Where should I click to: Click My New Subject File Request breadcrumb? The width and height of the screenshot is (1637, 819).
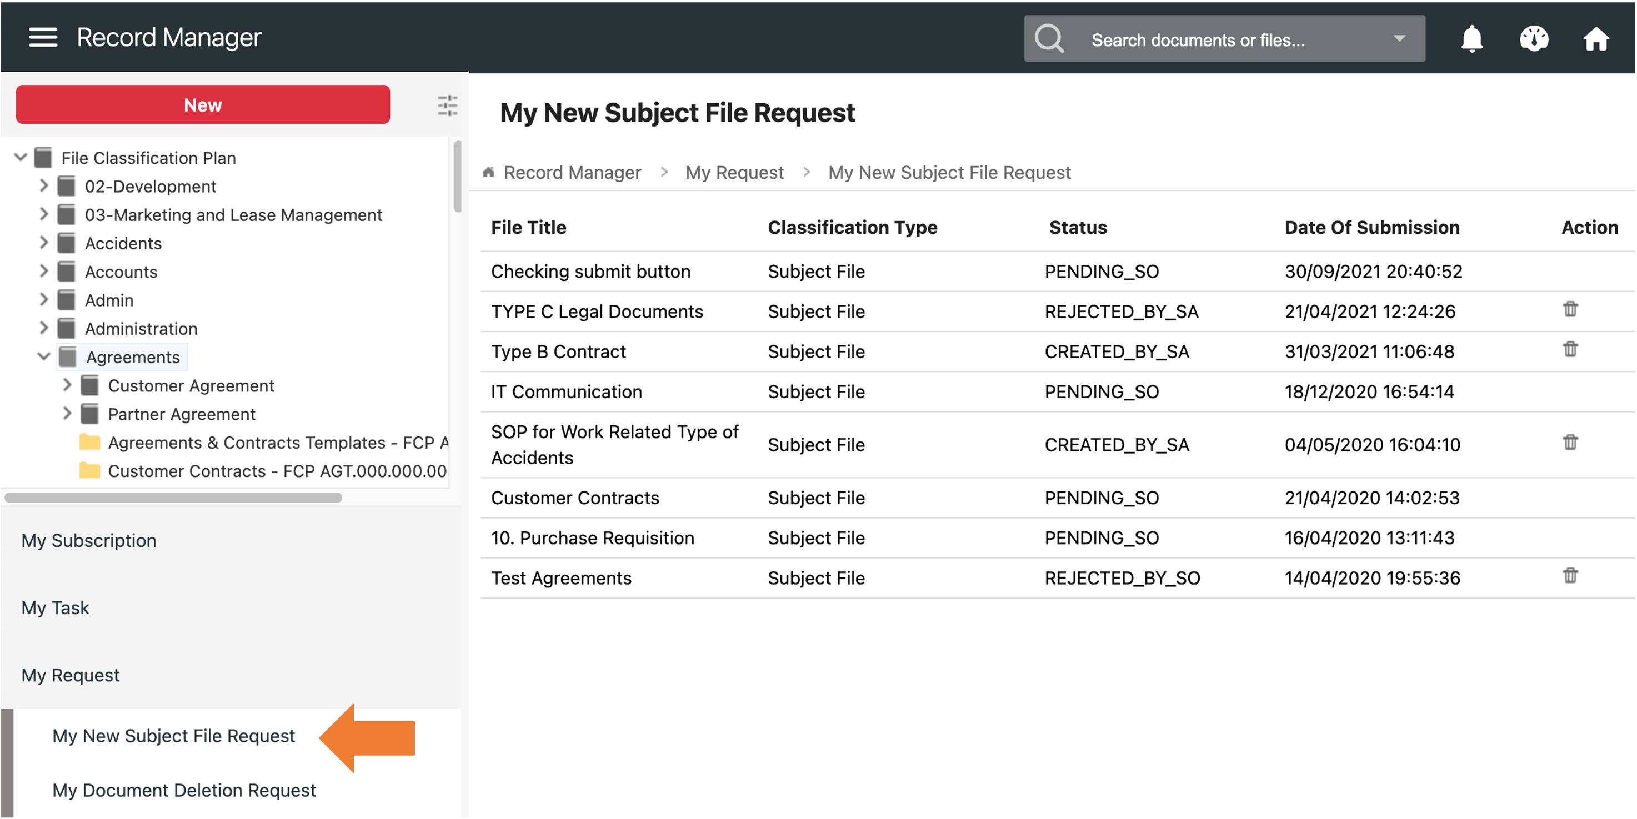(949, 172)
